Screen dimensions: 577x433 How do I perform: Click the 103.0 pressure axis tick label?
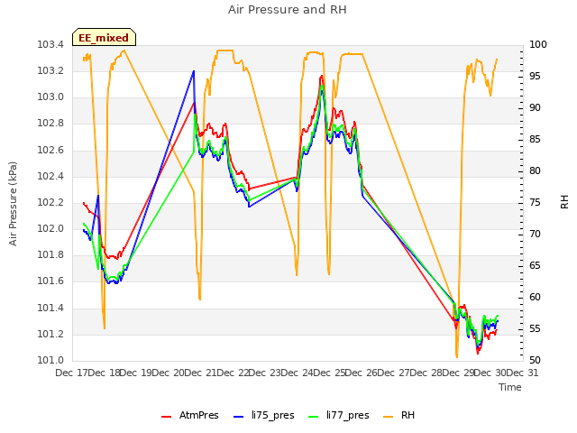coord(50,97)
